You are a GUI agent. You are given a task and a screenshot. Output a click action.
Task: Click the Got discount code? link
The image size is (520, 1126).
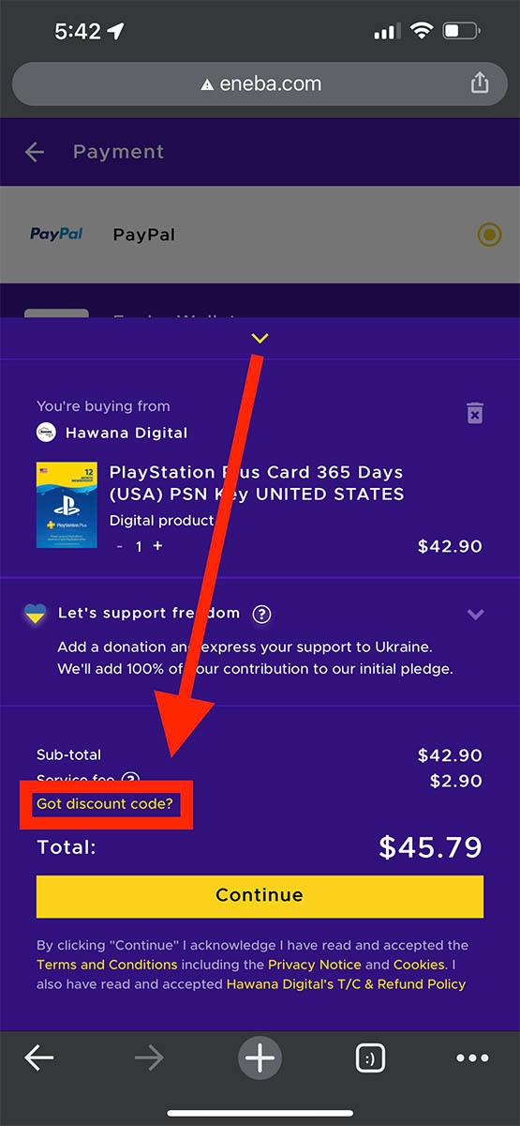coord(105,805)
